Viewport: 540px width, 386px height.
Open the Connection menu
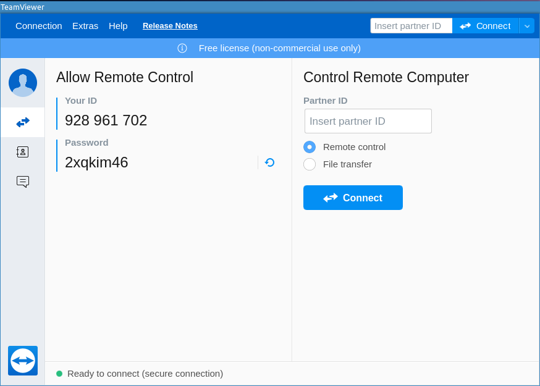(x=39, y=26)
